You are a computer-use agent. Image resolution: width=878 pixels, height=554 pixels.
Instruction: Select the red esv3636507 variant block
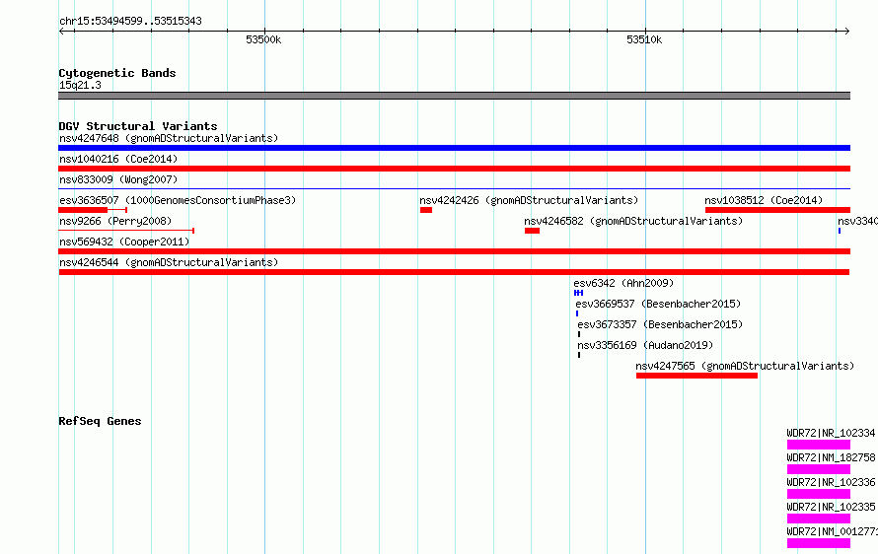tap(83, 210)
